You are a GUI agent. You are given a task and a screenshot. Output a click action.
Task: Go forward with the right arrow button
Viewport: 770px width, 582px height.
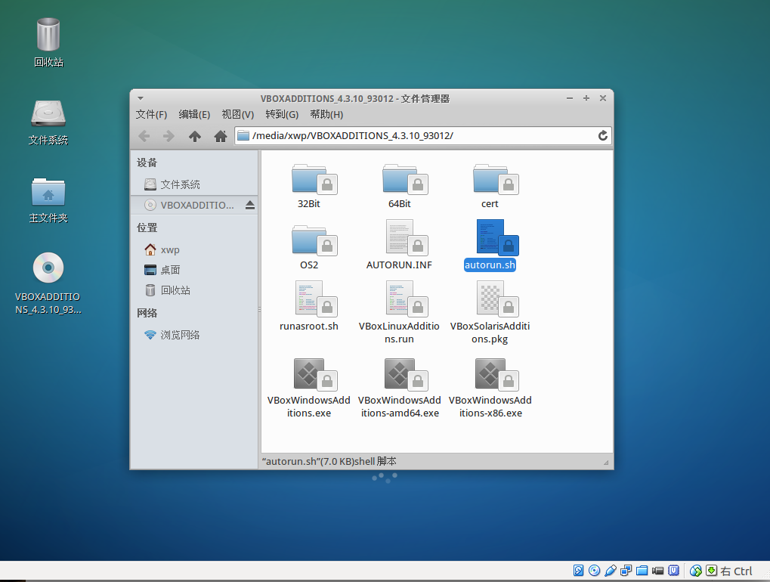[169, 136]
